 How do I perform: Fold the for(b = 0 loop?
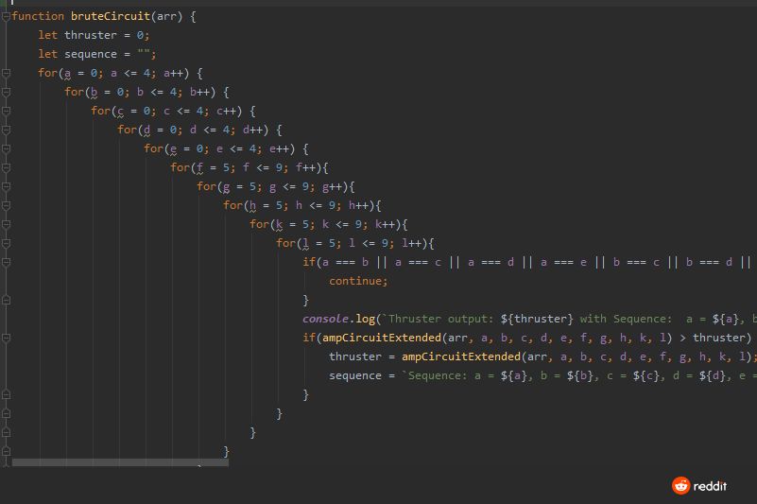(x=6, y=93)
